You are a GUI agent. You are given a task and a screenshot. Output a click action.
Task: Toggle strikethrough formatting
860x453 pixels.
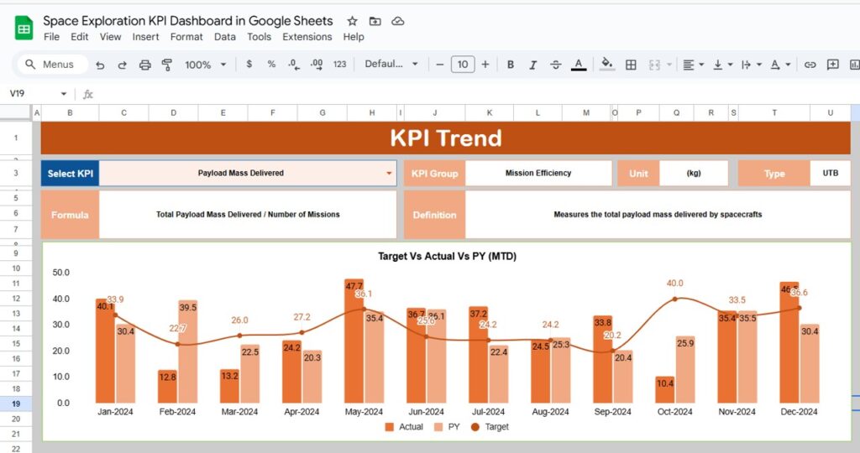[x=556, y=65]
